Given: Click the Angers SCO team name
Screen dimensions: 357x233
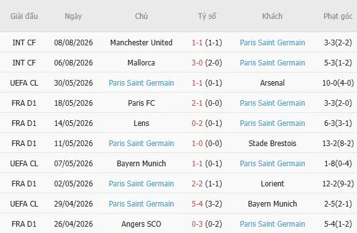Looking at the screenshot, I should [x=141, y=224].
